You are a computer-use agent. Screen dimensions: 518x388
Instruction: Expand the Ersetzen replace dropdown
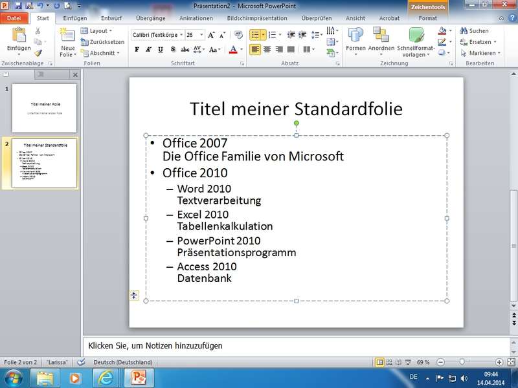point(495,42)
